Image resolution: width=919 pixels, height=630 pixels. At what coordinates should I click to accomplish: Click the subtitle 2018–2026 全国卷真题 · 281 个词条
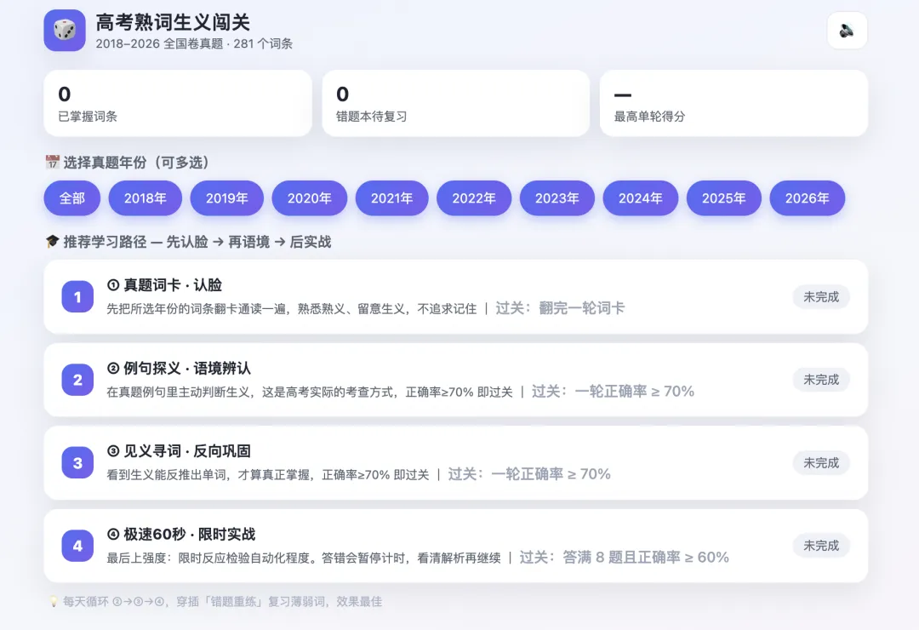pos(194,43)
